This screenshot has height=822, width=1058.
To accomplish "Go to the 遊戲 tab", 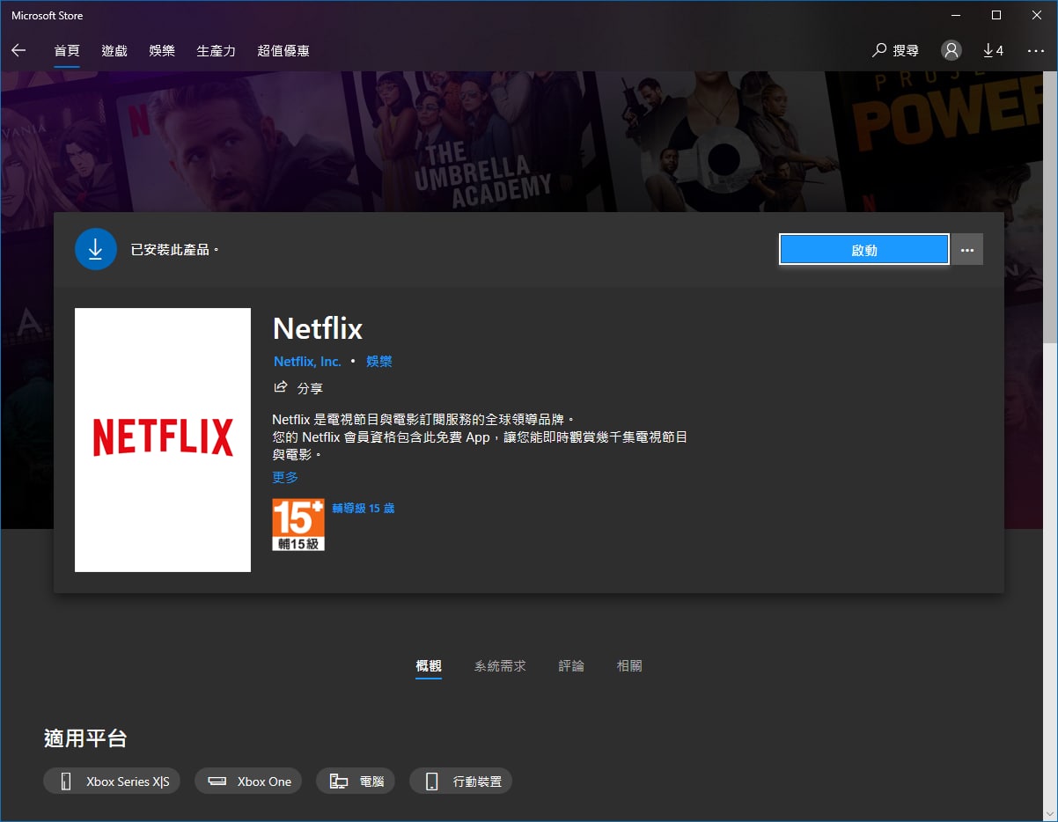I will [114, 51].
